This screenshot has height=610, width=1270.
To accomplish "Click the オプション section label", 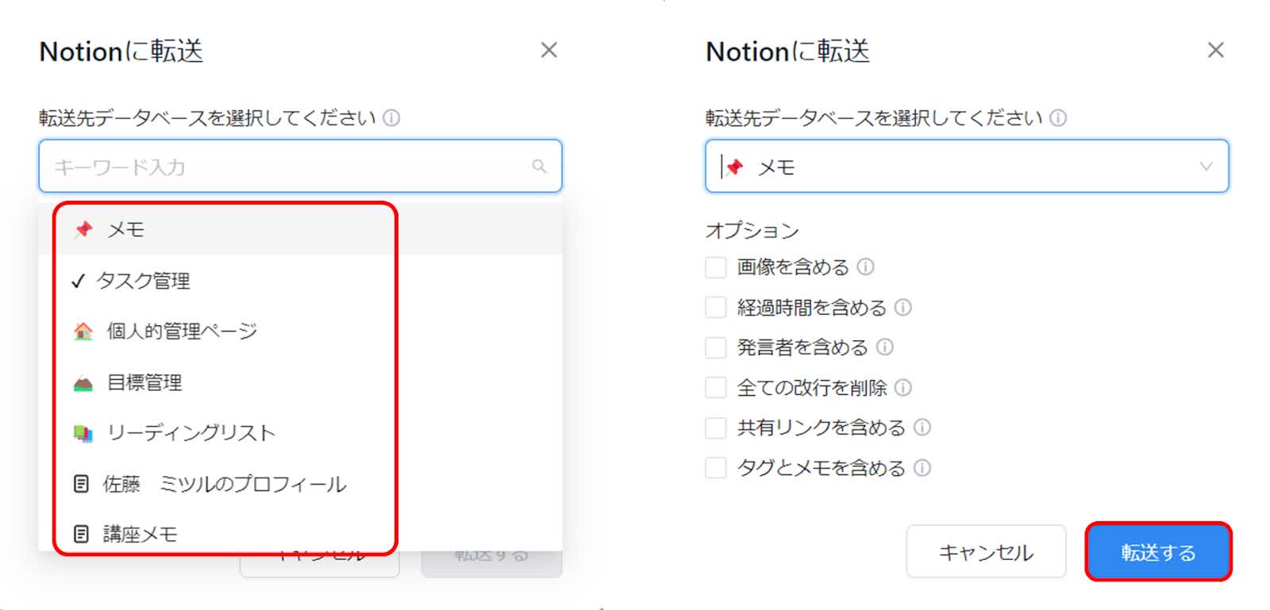I will point(752,230).
